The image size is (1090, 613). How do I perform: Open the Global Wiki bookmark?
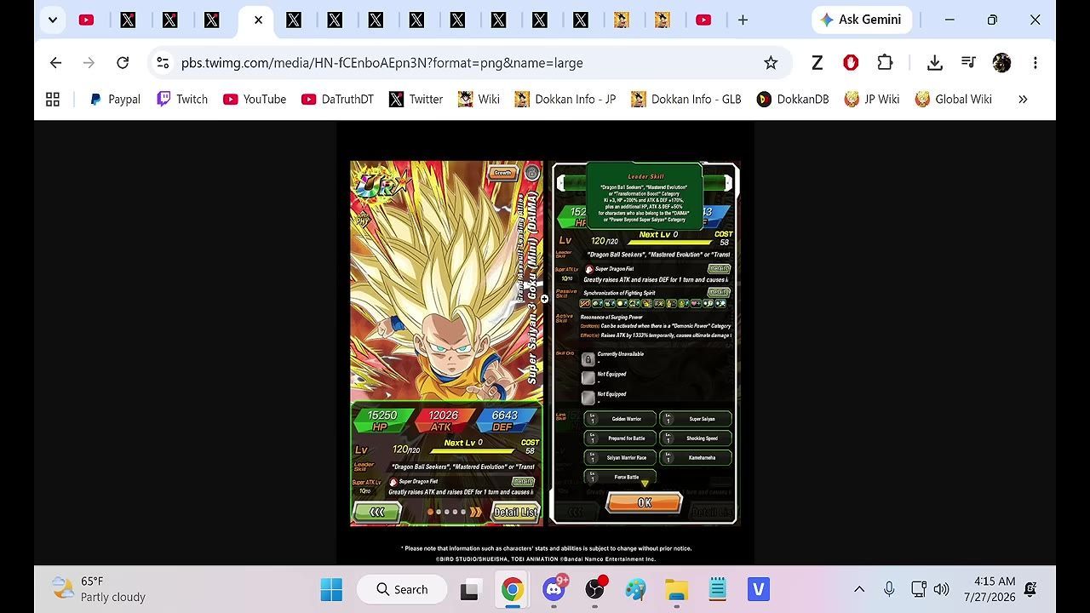click(x=954, y=100)
